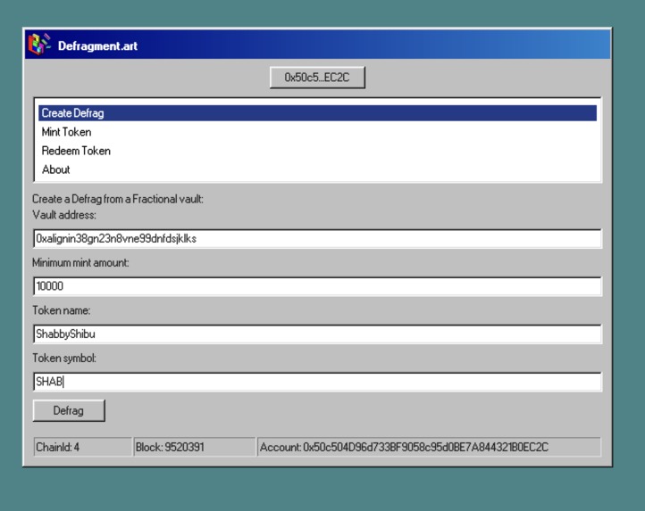This screenshot has height=511, width=645.
Task: Select Create Defrag in the list
Action: [x=317, y=113]
